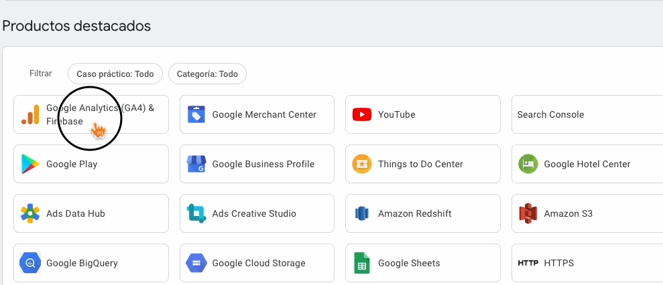663x285 pixels.
Task: Click the Ads Creative Studio icon
Action: pos(196,214)
